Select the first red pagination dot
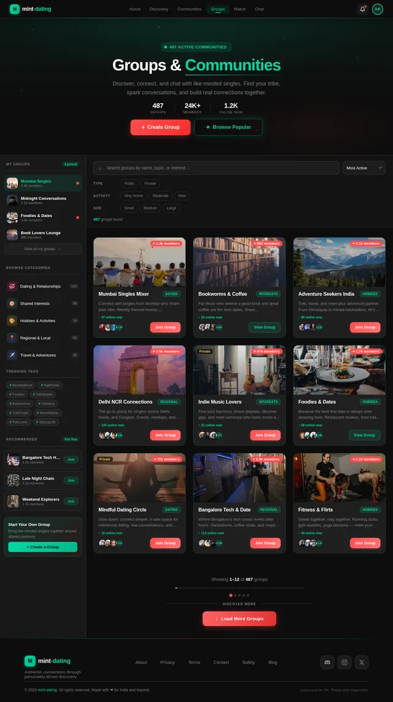Screen dimensions: 393x702 click(x=231, y=596)
